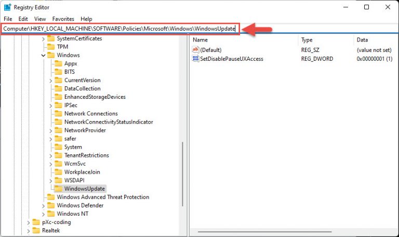Click the TPM folder icon
Viewport: 399px width, 237px height.
click(x=50, y=47)
